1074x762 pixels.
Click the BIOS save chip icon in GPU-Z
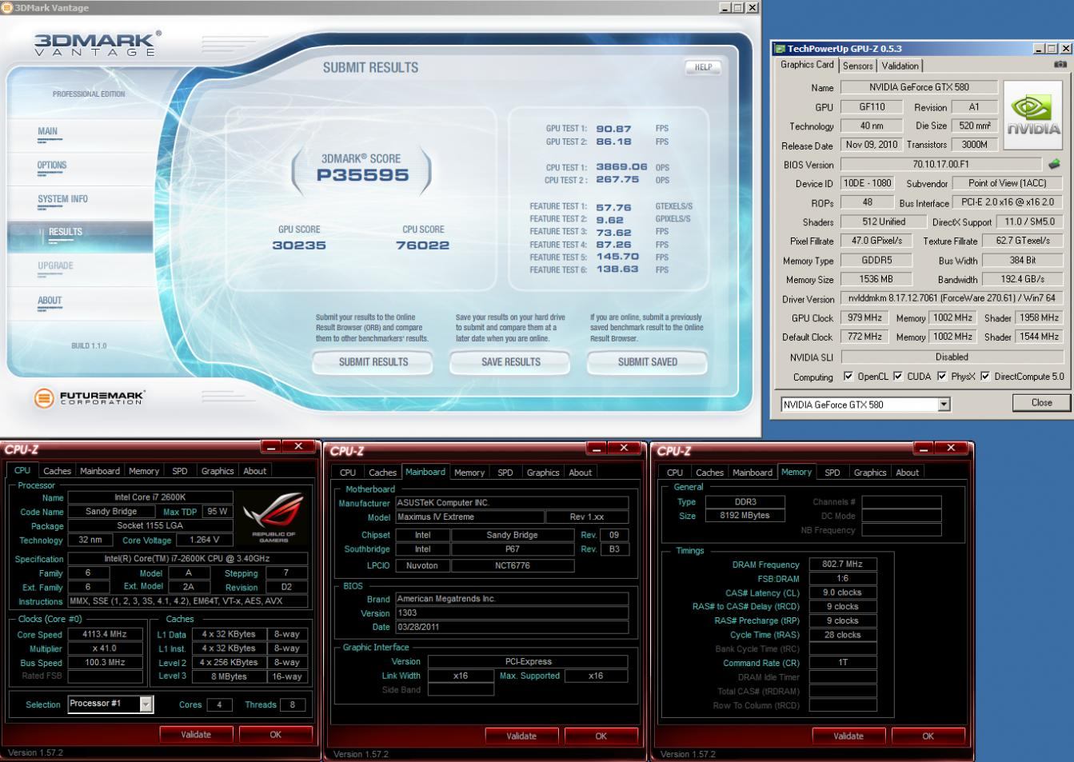(x=1054, y=164)
